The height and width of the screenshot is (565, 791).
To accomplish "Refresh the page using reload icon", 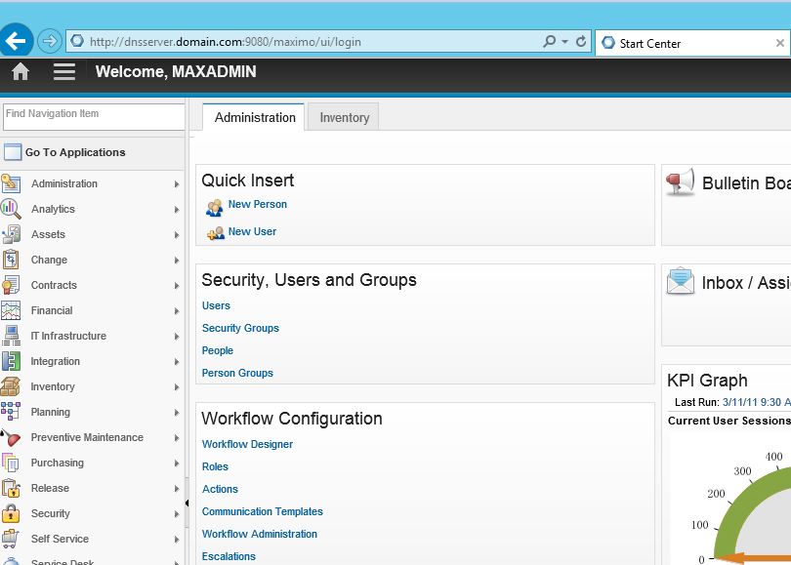I will pos(581,42).
